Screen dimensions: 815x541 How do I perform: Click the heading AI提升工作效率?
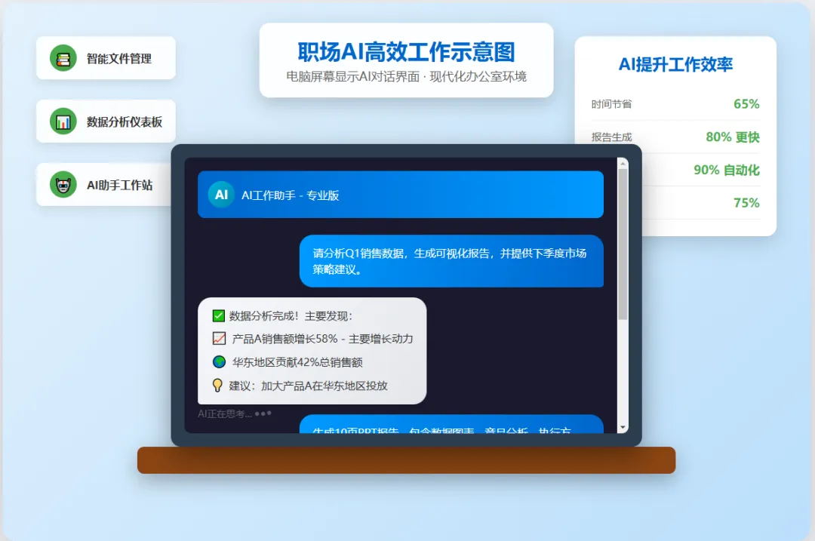pos(675,64)
